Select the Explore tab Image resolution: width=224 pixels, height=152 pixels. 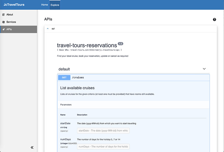[x=55, y=5]
